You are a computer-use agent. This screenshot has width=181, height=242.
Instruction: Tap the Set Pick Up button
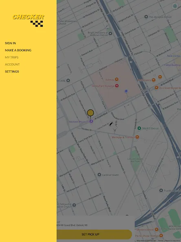[x=94, y=234]
